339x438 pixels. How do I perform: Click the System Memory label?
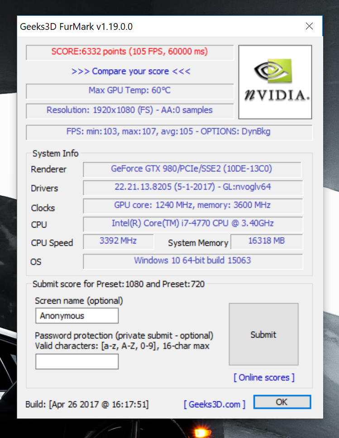click(x=198, y=243)
